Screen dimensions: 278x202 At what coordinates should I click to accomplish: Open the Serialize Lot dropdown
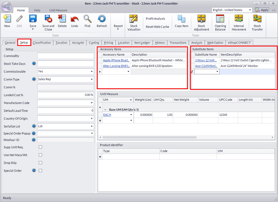[x=92, y=126]
